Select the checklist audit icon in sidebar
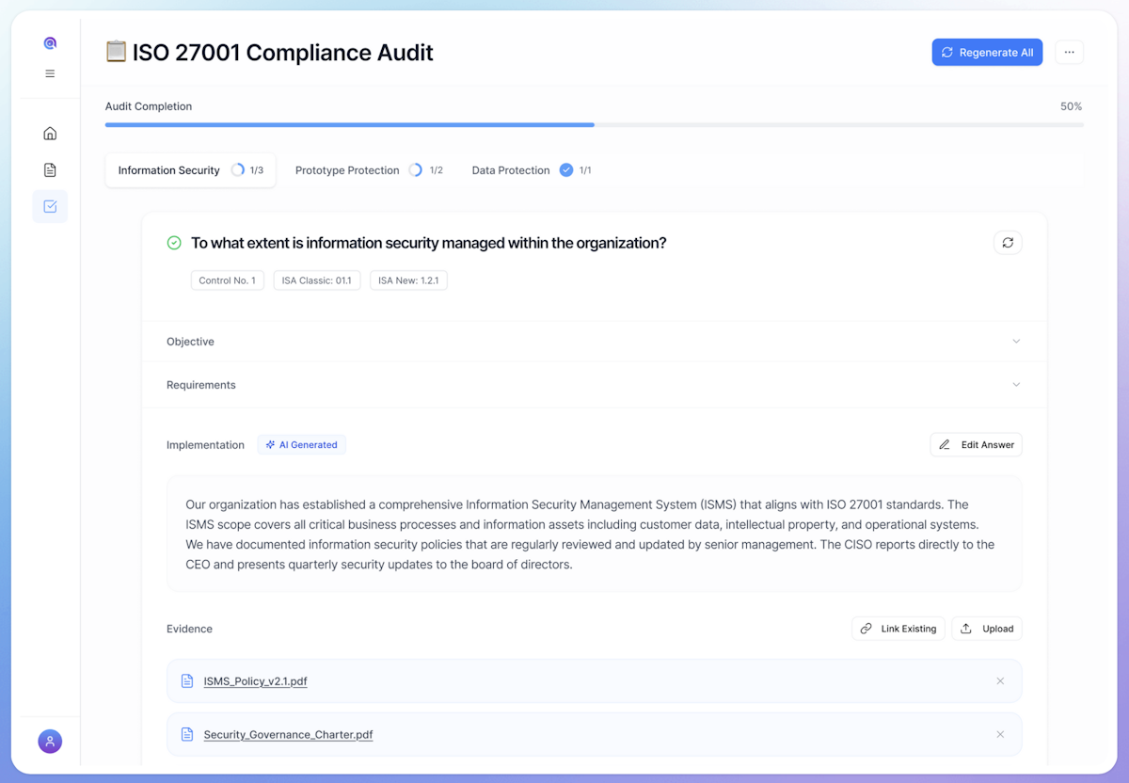The width and height of the screenshot is (1129, 783). click(50, 207)
